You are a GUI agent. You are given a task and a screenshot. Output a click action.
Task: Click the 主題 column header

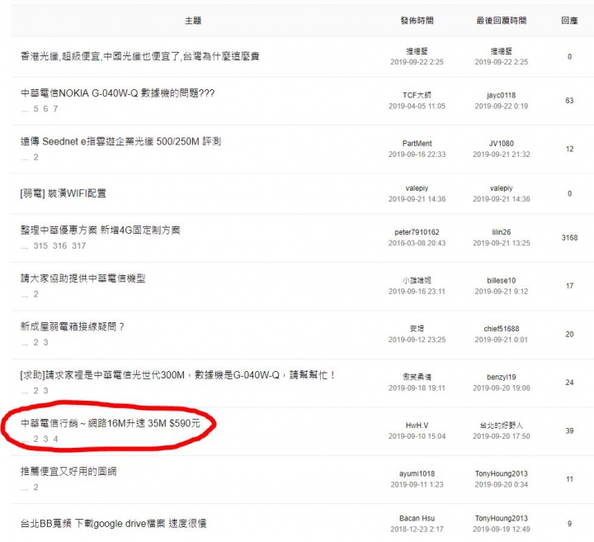point(193,21)
